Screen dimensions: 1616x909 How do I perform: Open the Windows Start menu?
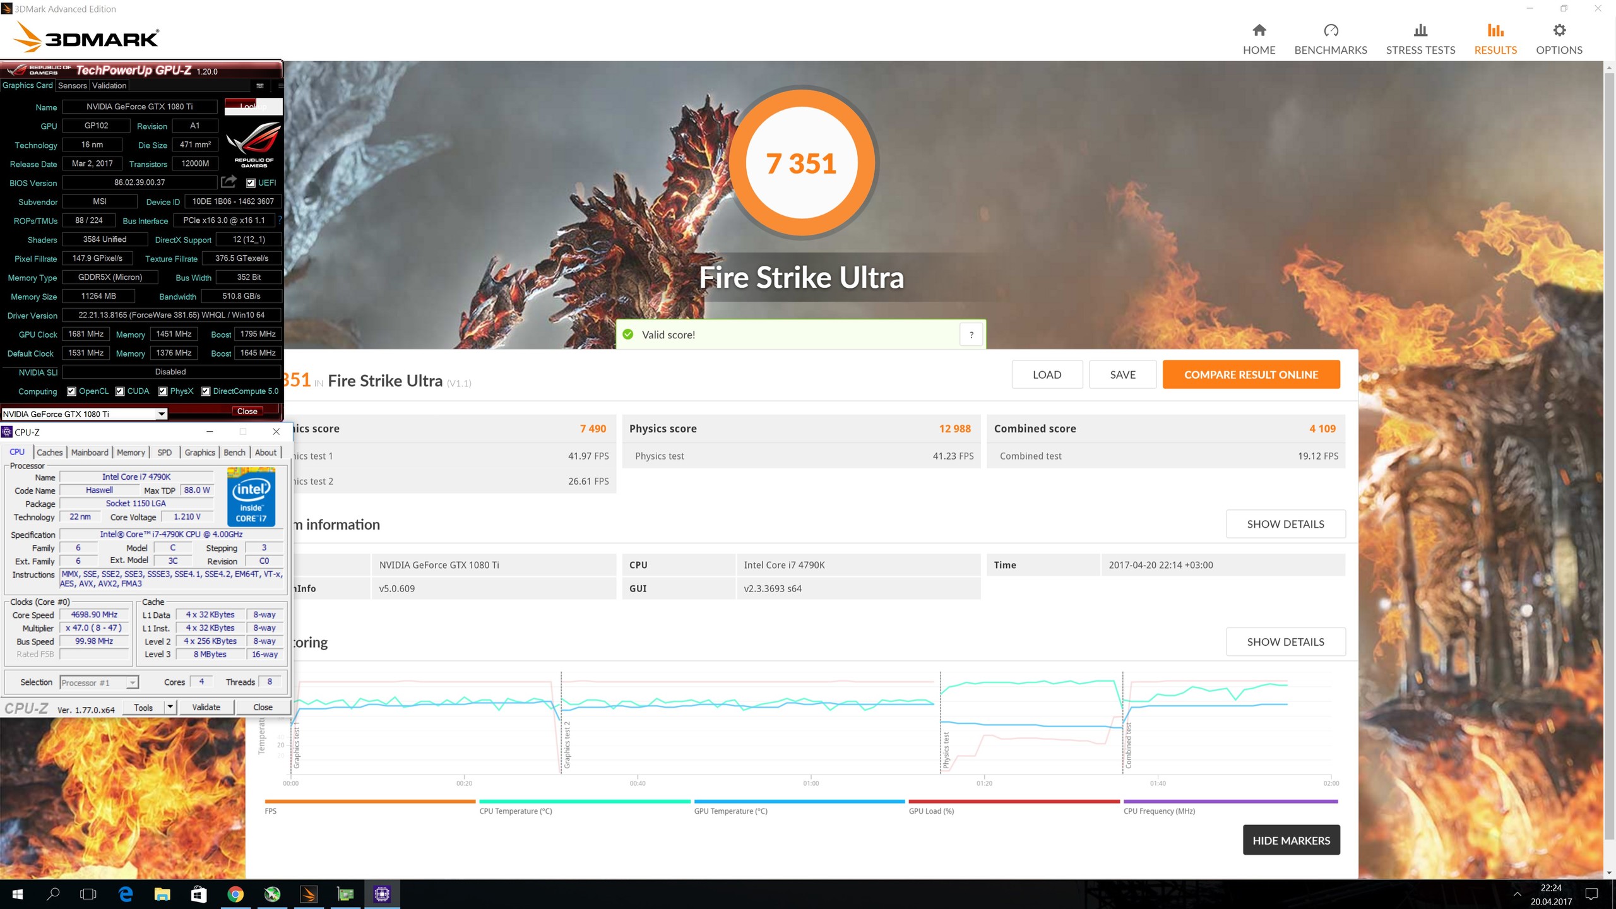click(x=18, y=894)
